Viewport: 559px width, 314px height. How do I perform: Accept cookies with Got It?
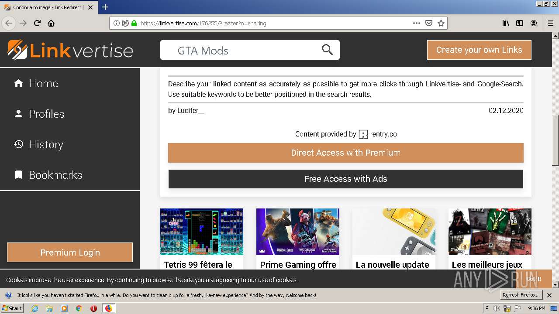click(x=534, y=279)
